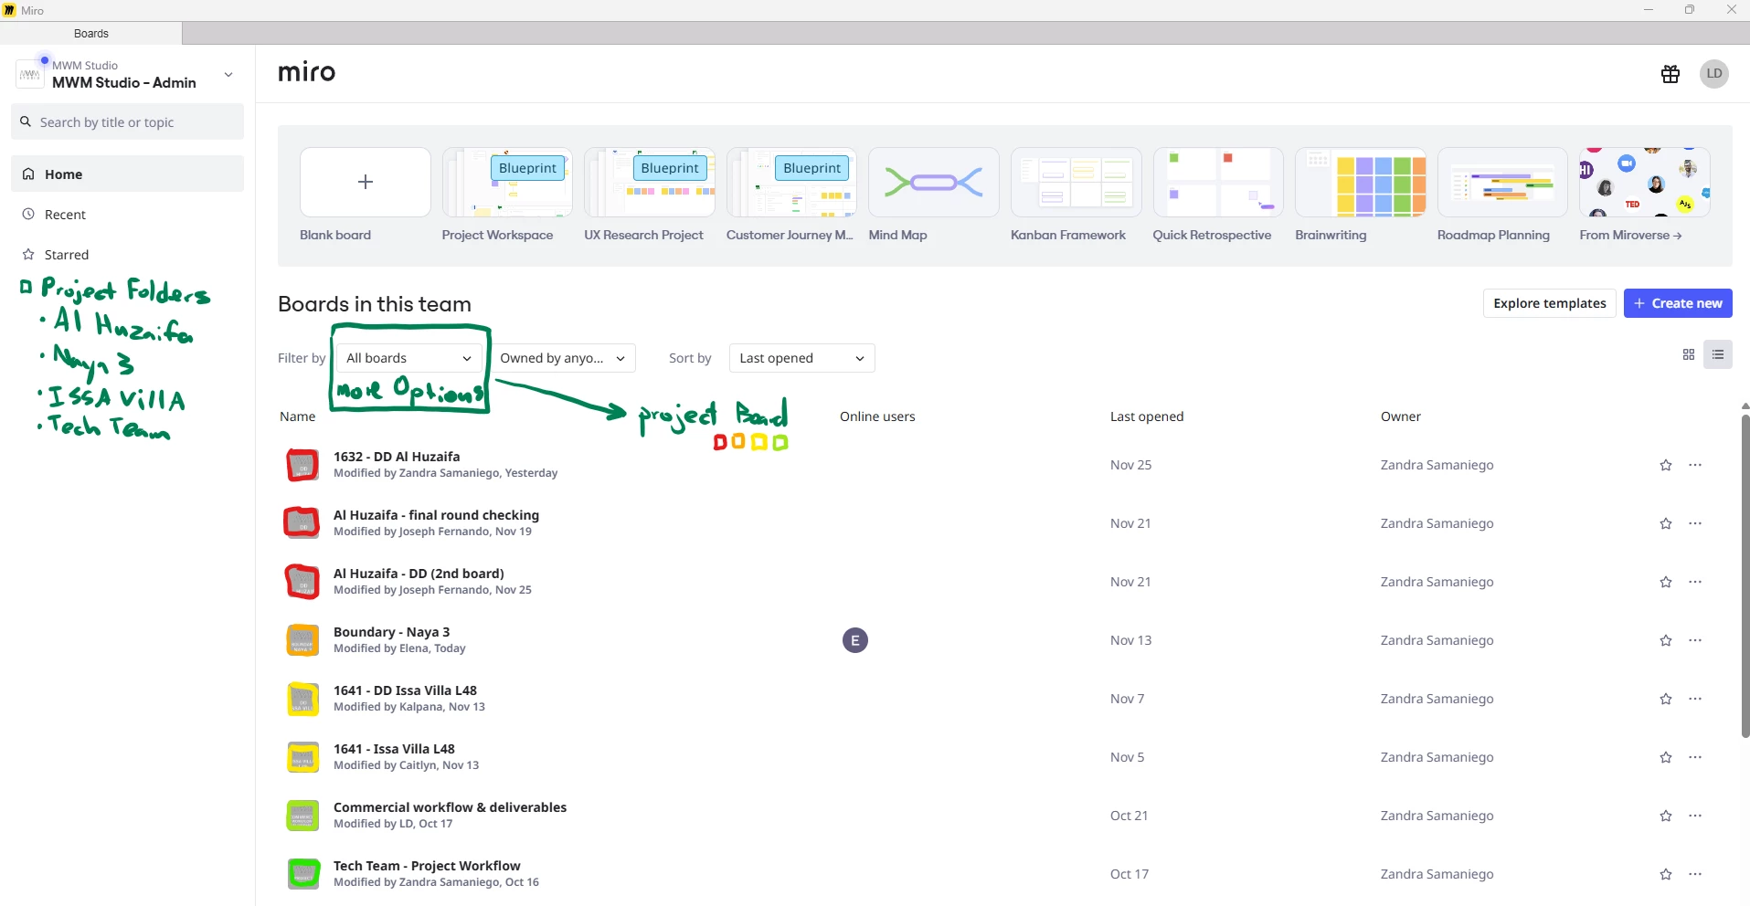This screenshot has width=1750, height=906.
Task: Choose Customer Journey Map template
Action: coord(791,182)
